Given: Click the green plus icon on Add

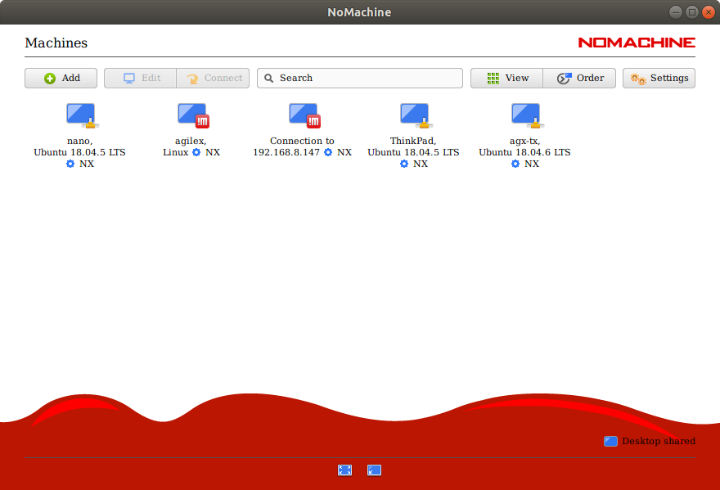Looking at the screenshot, I should click(x=50, y=79).
